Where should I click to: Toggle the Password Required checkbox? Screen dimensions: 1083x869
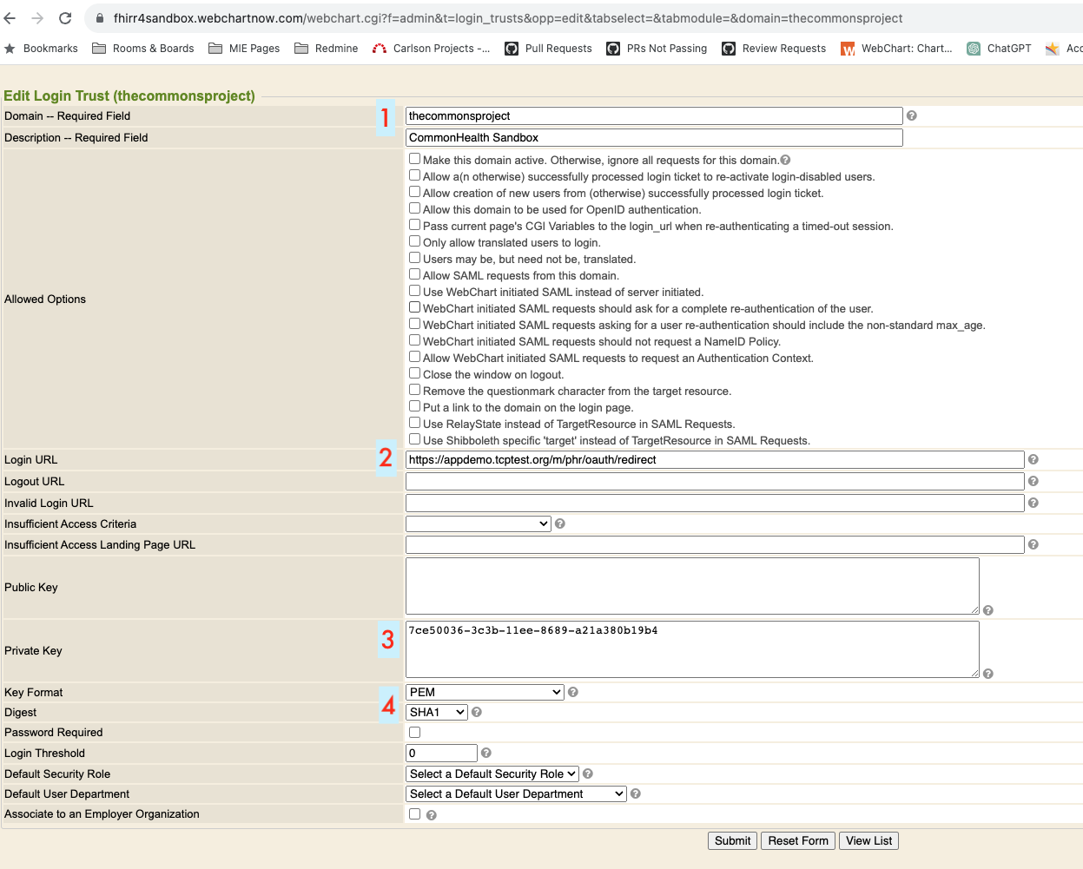pos(415,732)
